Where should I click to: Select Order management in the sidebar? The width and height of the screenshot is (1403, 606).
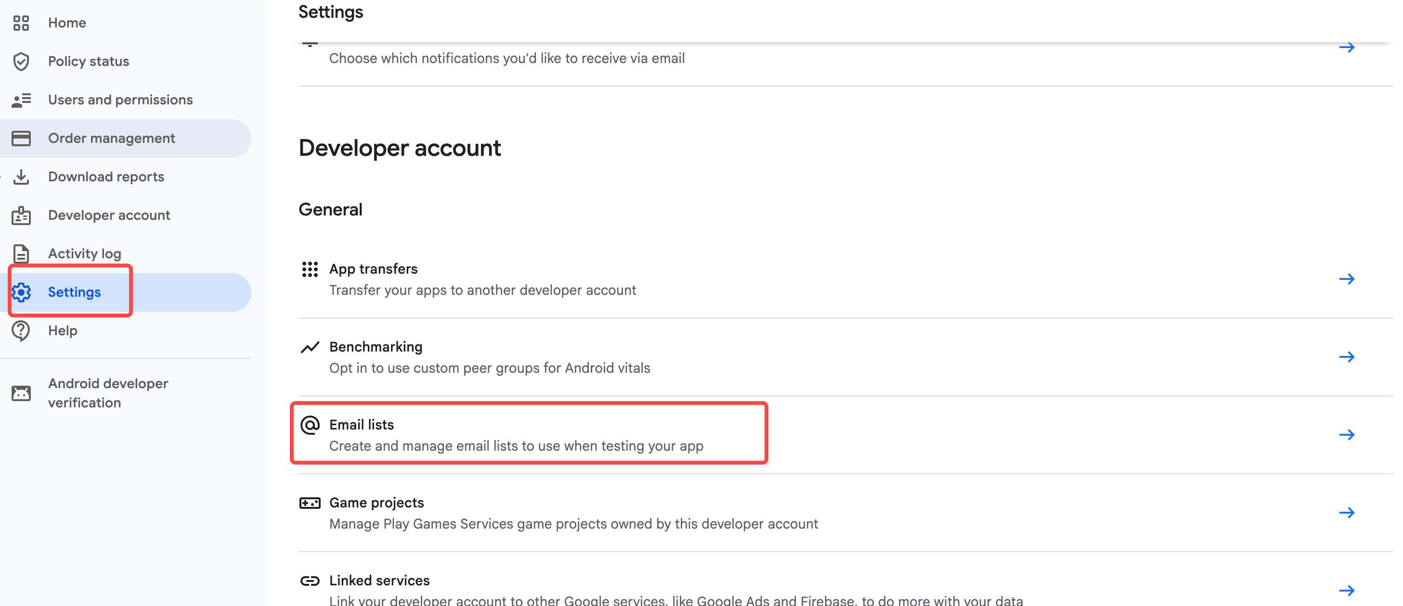[x=112, y=138]
